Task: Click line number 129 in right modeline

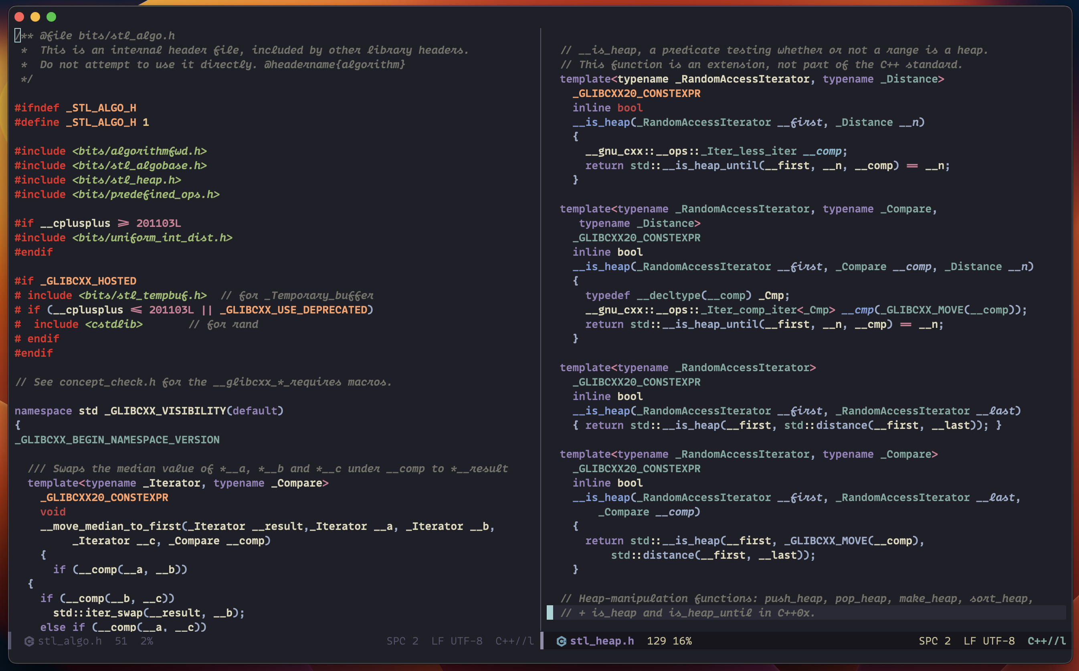Action: click(x=656, y=641)
